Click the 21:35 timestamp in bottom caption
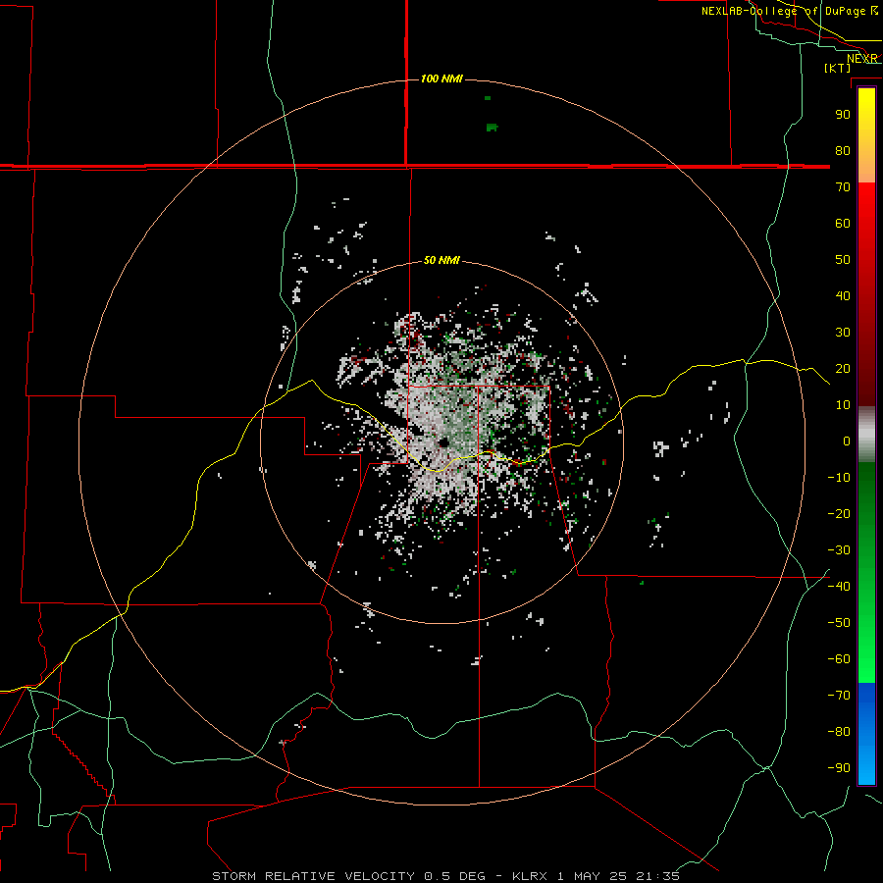Image resolution: width=883 pixels, height=883 pixels. tap(657, 876)
